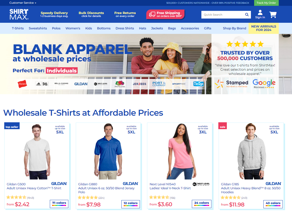Screen dimensions: 292x216
Task: Open the T-Shirts category menu
Action: point(18,28)
